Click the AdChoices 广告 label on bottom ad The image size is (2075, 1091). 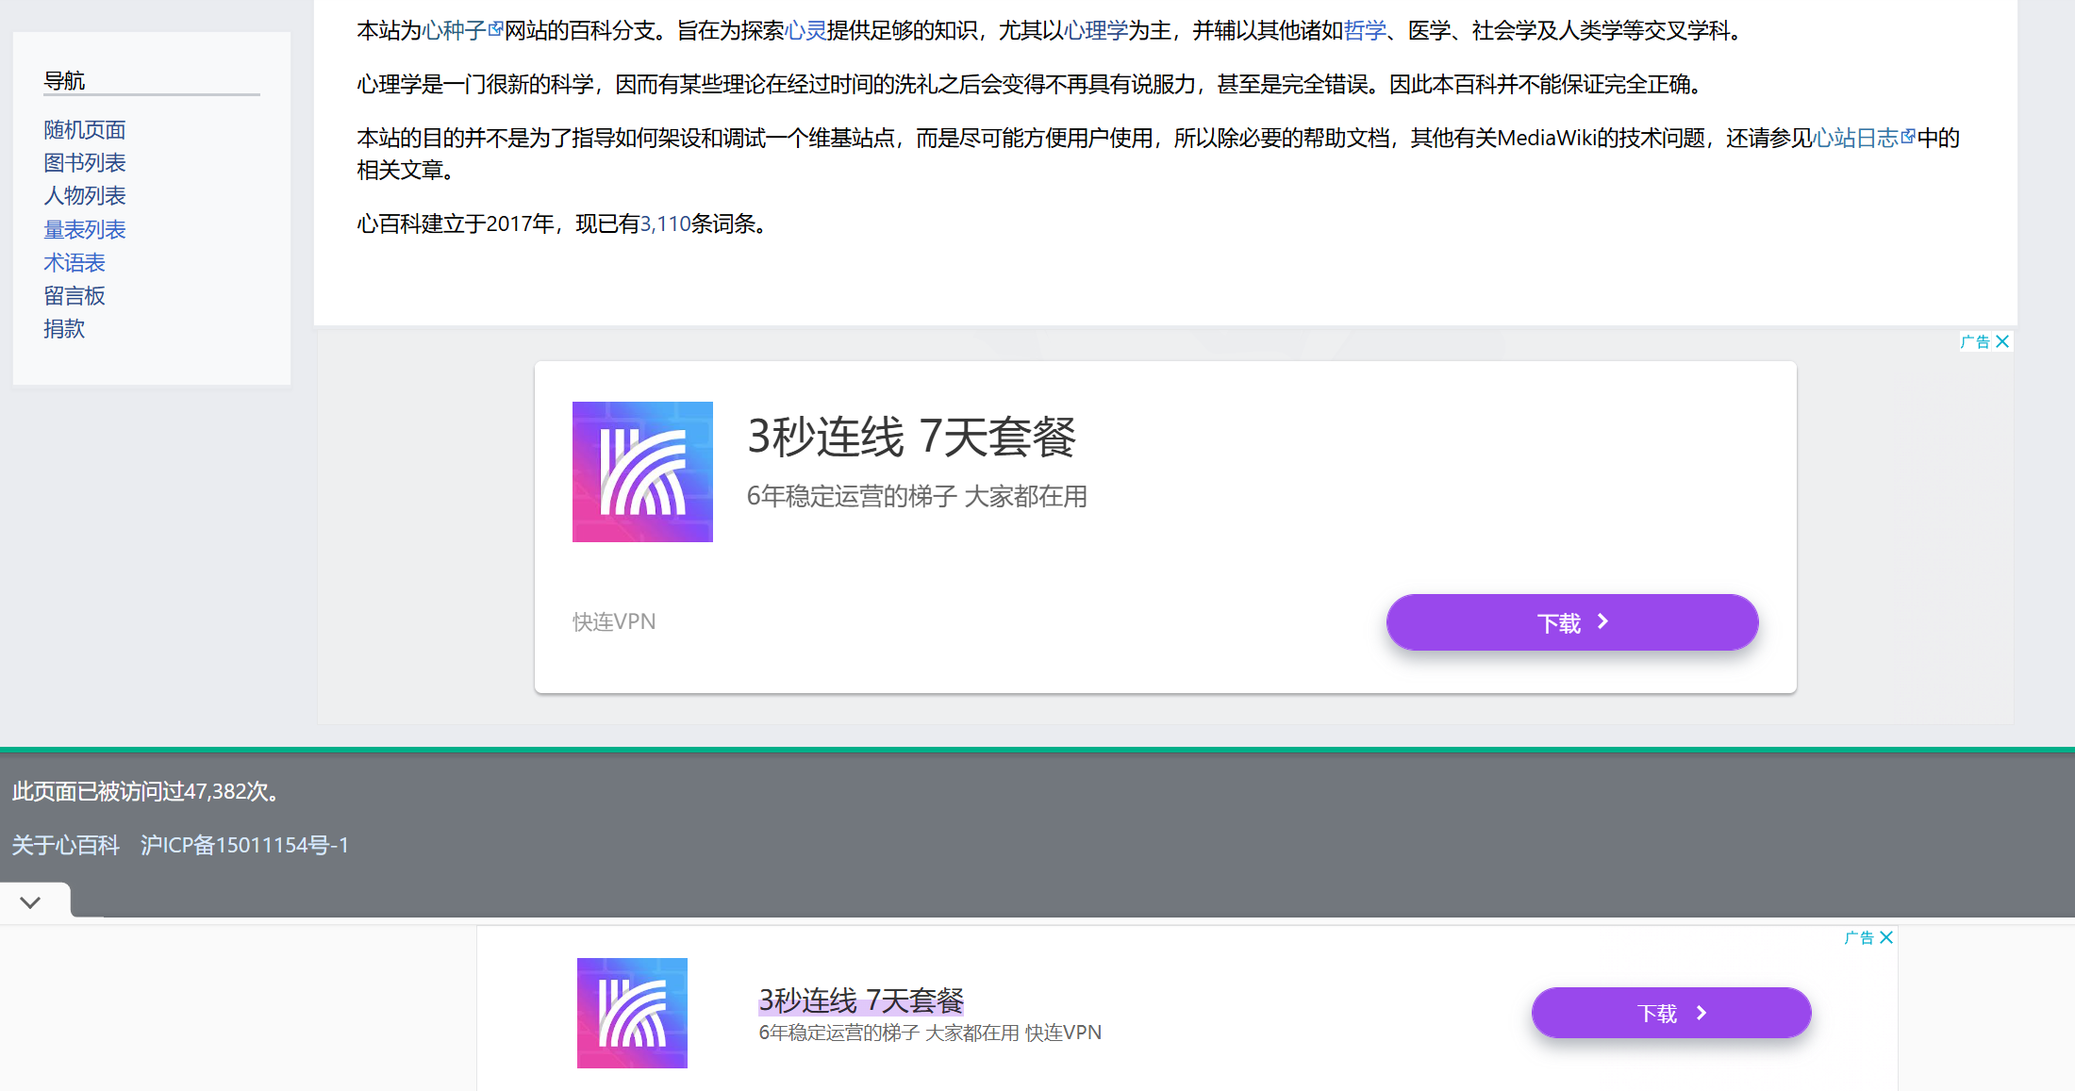tap(1860, 936)
